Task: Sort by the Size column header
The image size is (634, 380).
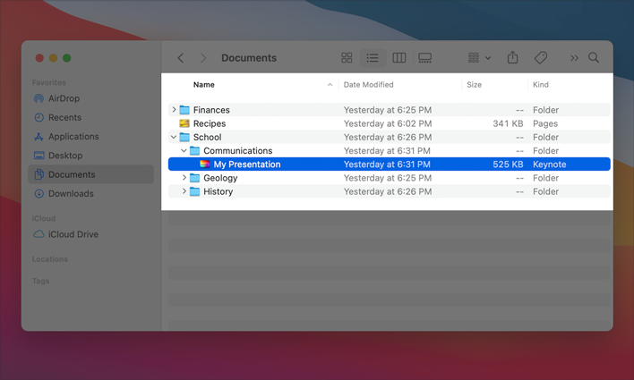Action: click(474, 85)
